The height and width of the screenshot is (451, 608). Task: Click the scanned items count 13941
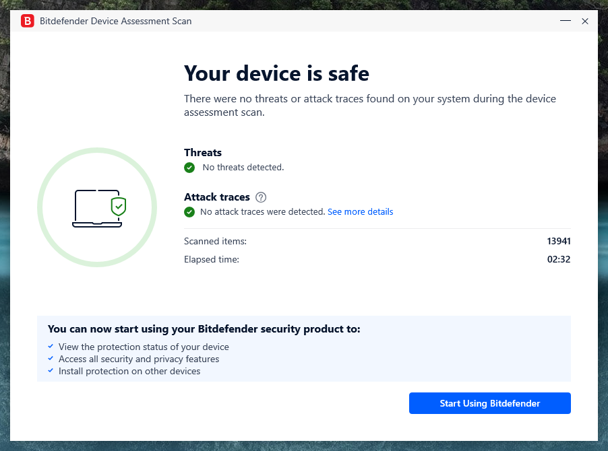point(559,241)
